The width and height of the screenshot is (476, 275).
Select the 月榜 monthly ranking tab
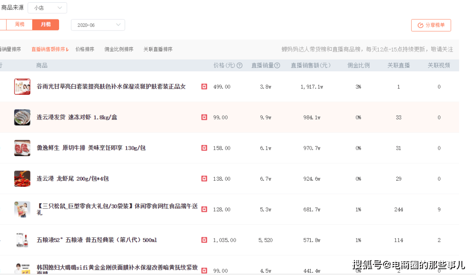click(45, 25)
